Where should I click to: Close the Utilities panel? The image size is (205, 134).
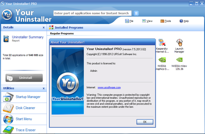click(44, 88)
